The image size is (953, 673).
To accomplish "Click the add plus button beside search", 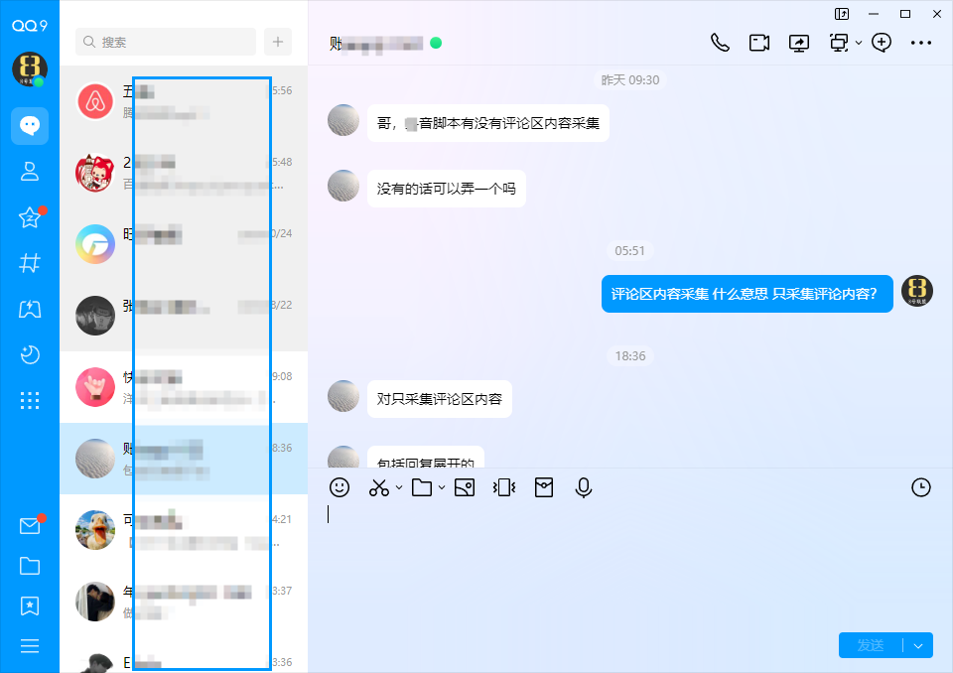I will coord(278,42).
